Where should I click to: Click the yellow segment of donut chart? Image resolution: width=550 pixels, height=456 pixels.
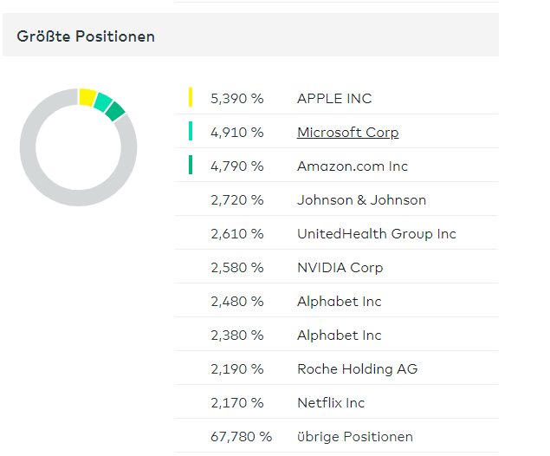click(87, 96)
